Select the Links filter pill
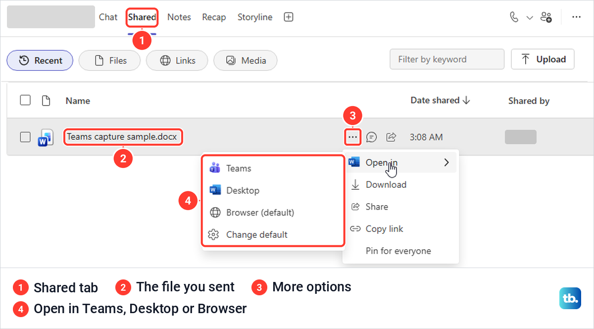Viewport: 594px width, 329px height. point(177,60)
